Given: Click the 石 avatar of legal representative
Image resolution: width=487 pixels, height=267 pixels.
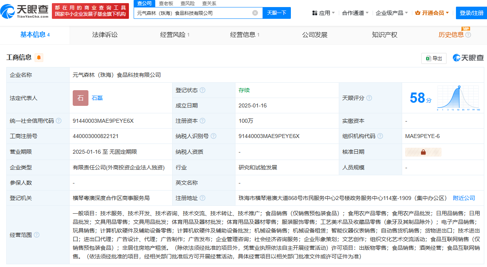Looking at the screenshot, I should 81,98.
